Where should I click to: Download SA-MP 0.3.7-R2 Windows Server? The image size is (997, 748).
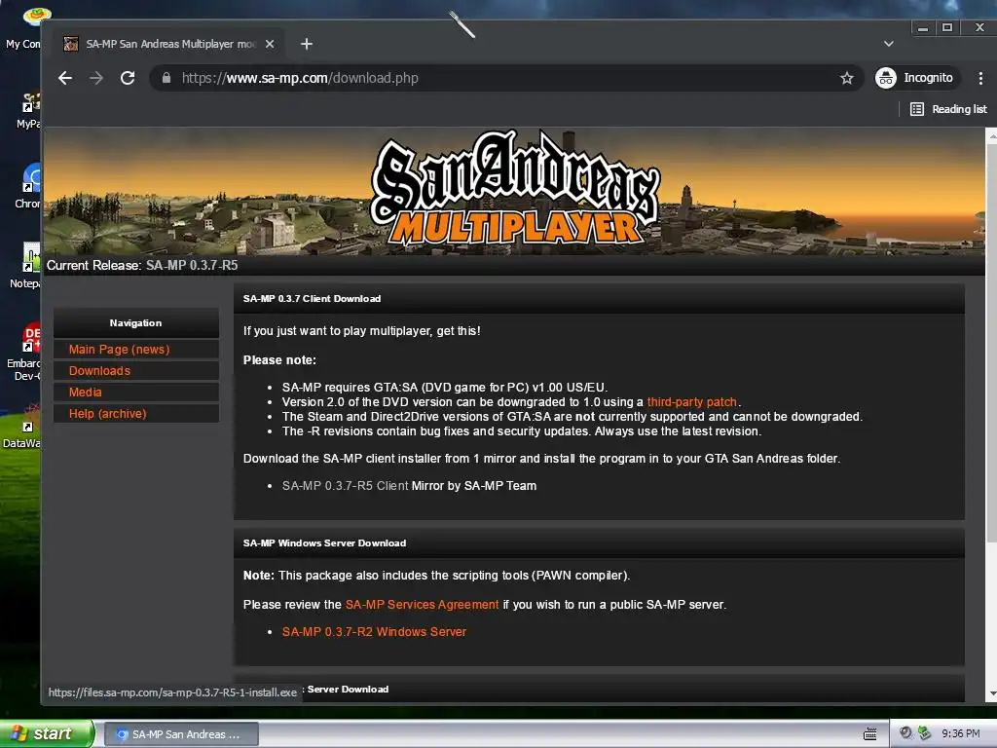375,631
